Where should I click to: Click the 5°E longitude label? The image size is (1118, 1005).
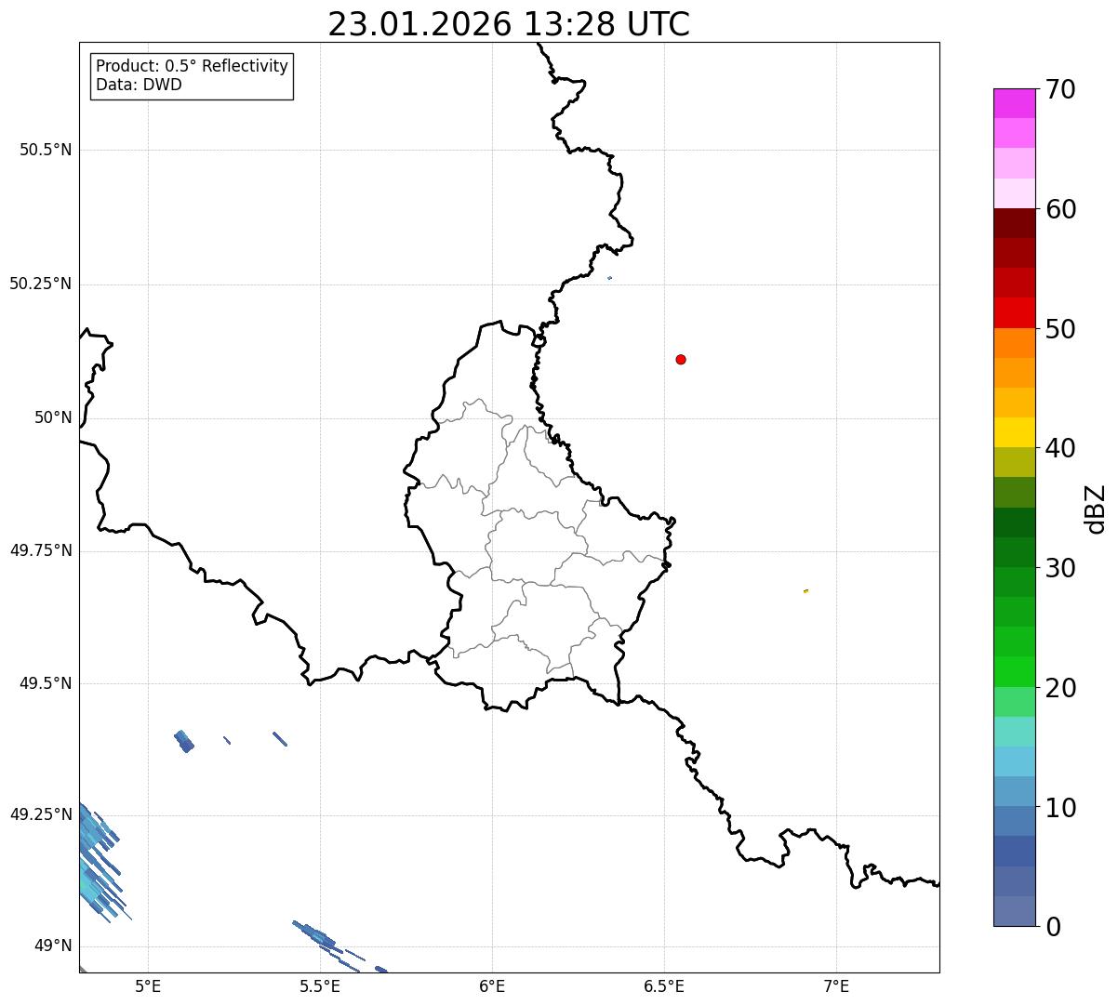coord(148,985)
